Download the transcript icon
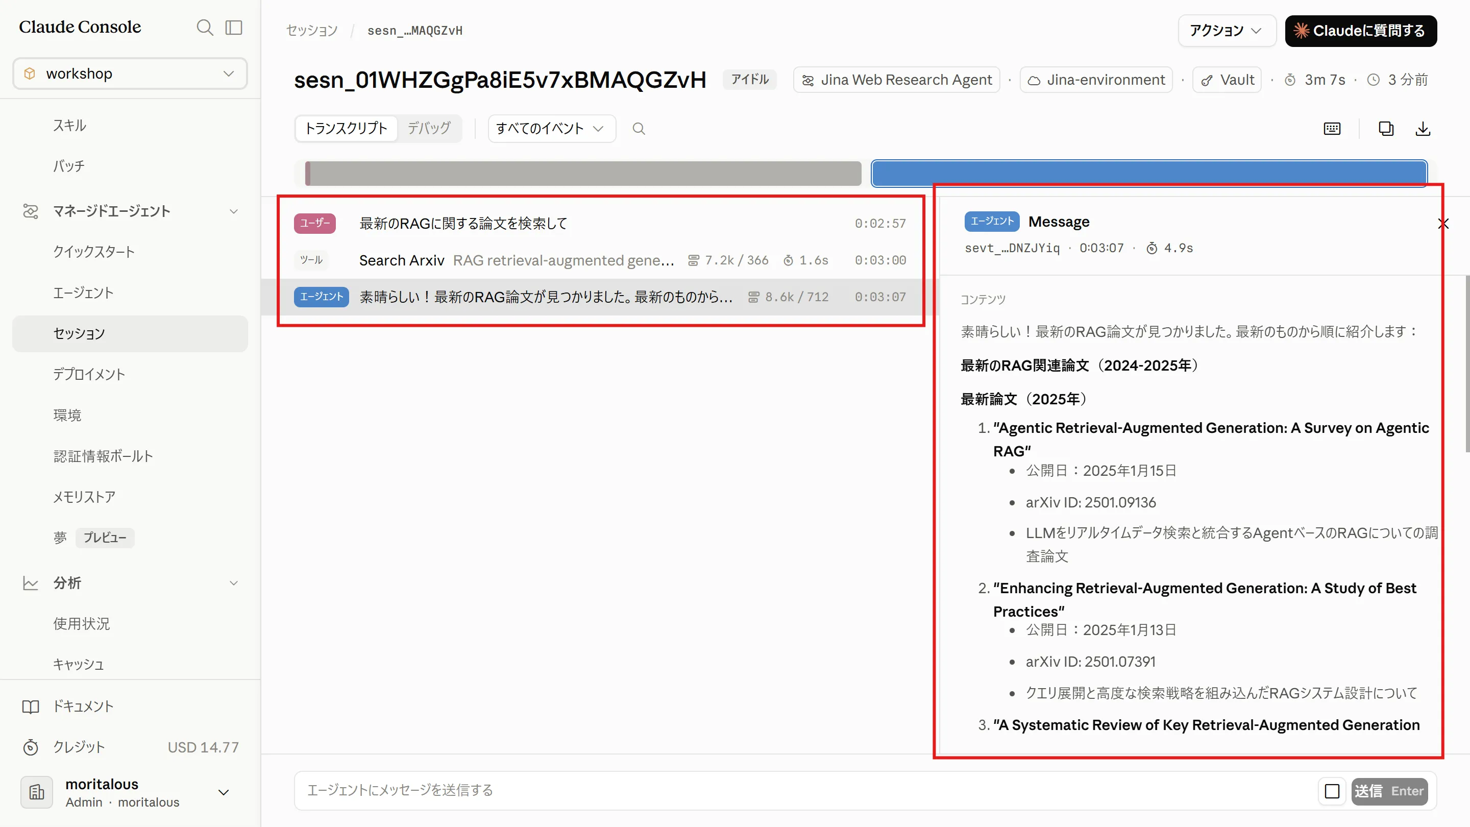1470x827 pixels. click(x=1423, y=129)
